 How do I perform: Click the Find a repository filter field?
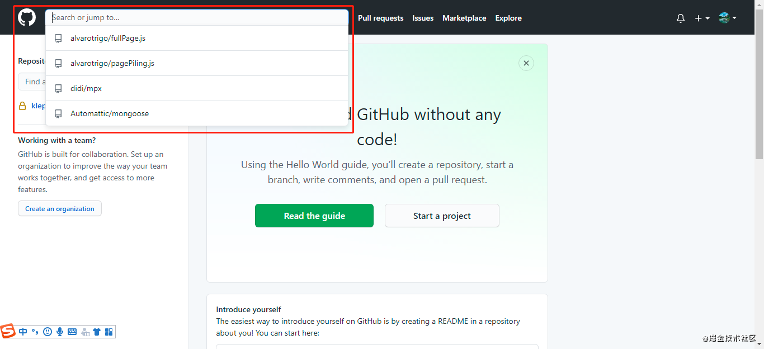coord(32,82)
